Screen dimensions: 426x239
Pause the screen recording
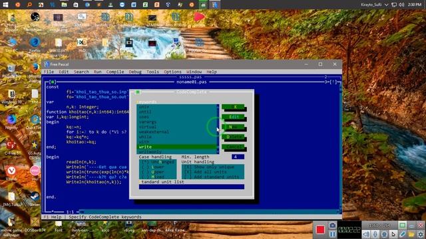pyautogui.click(x=332, y=234)
